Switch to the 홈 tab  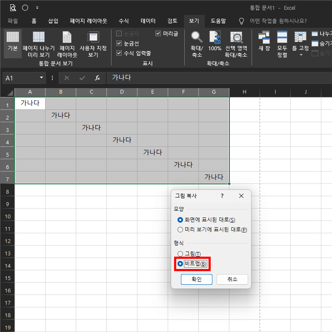[x=34, y=21]
